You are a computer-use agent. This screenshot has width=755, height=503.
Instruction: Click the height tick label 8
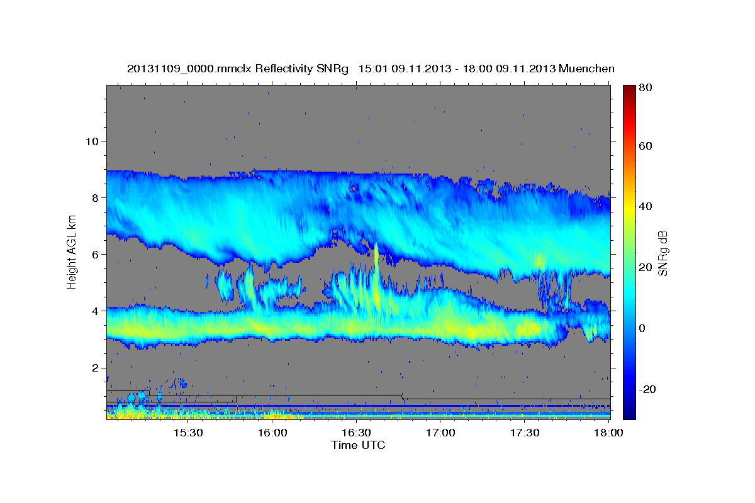point(96,197)
